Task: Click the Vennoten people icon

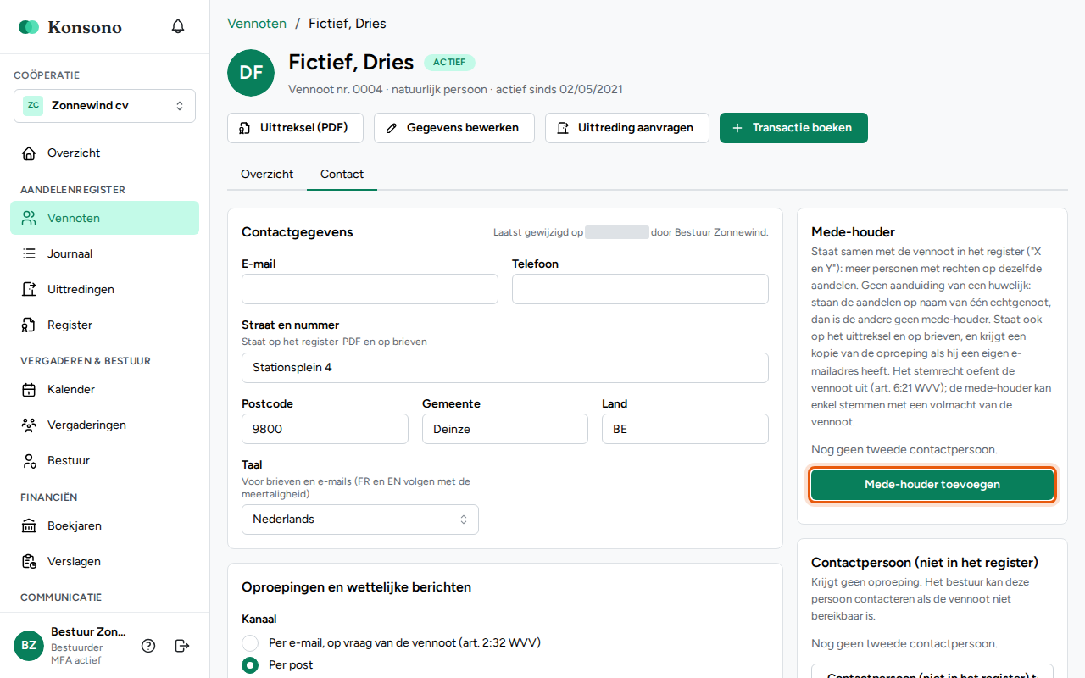Action: [29, 218]
